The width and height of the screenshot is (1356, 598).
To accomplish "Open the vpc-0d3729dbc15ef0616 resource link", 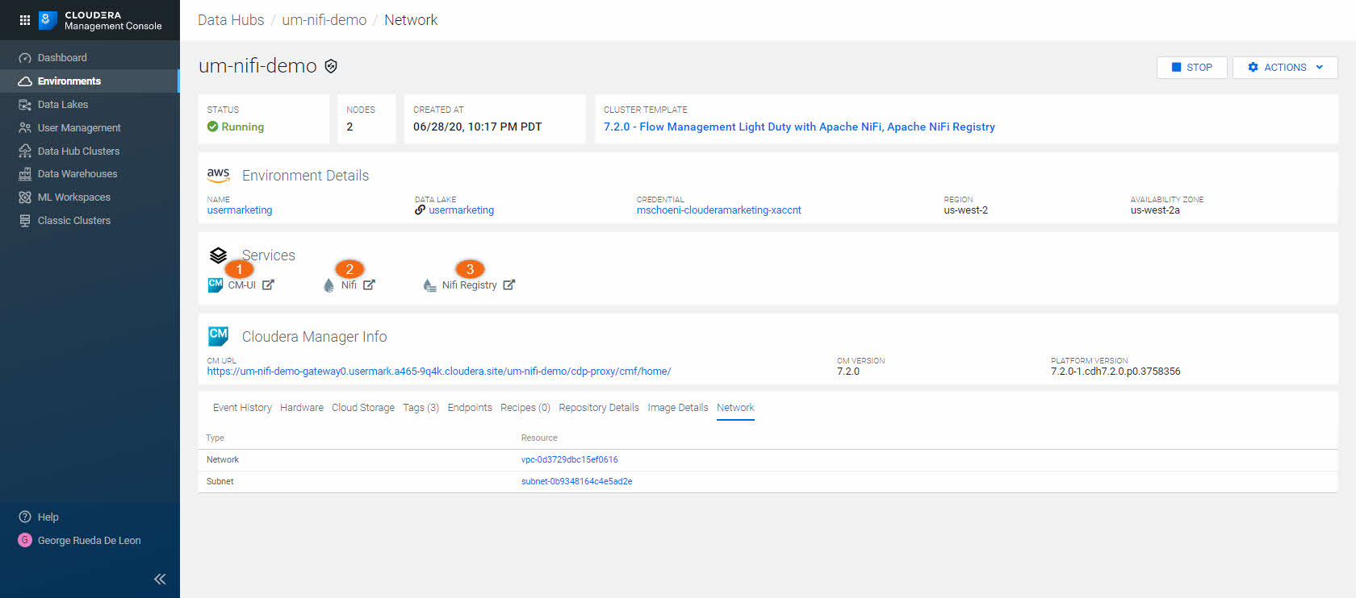I will [570, 460].
